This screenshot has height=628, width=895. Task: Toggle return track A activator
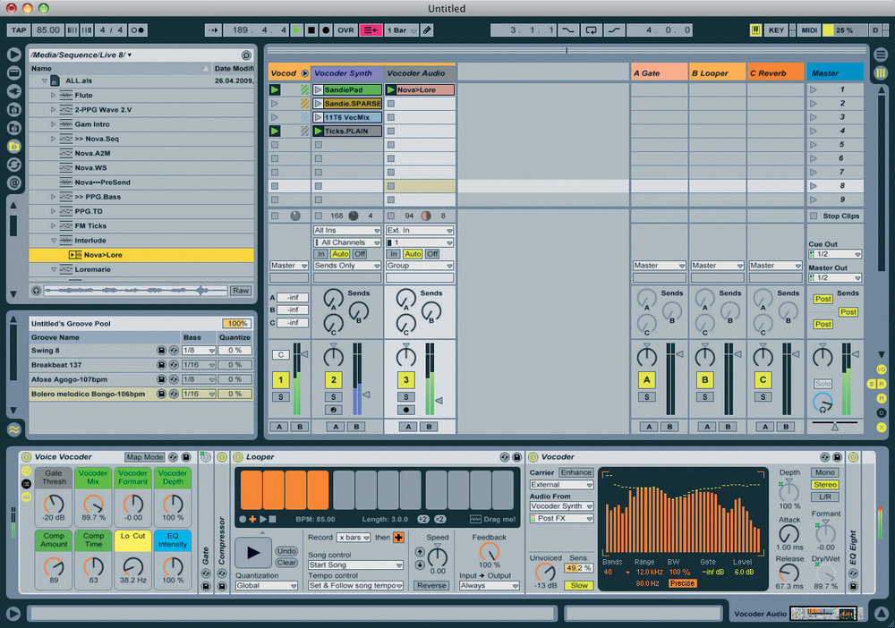[647, 380]
